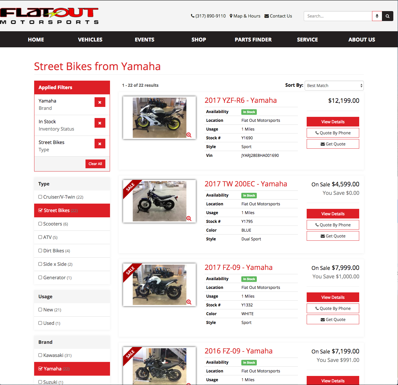Open the 2017 FZ-09 - Yamaha title link
Screen dimensions: 398x385
coord(239,268)
